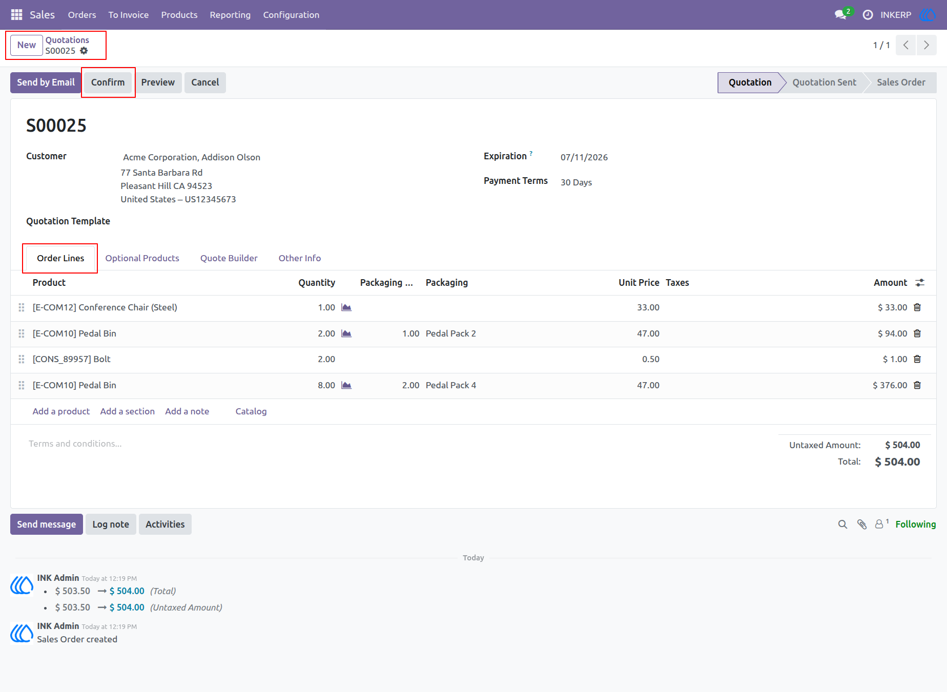Select the Quotation Sent status stage
Screen dimensions: 947x692
click(824, 82)
